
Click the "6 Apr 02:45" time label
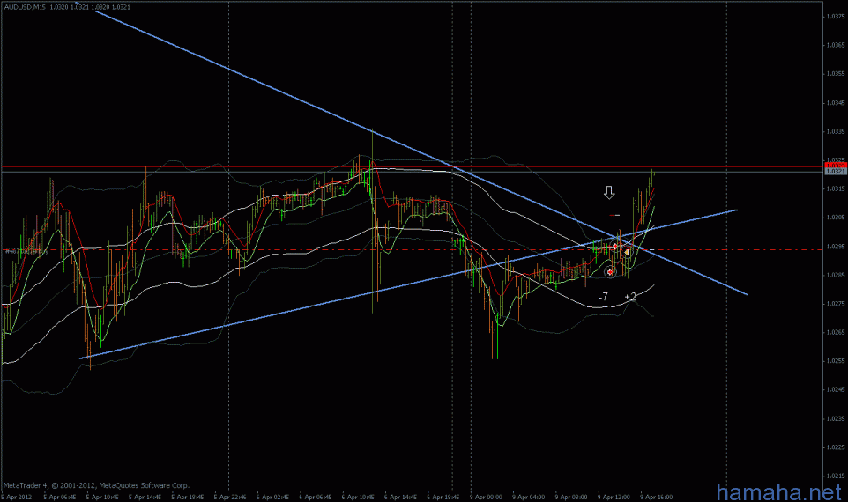272,497
